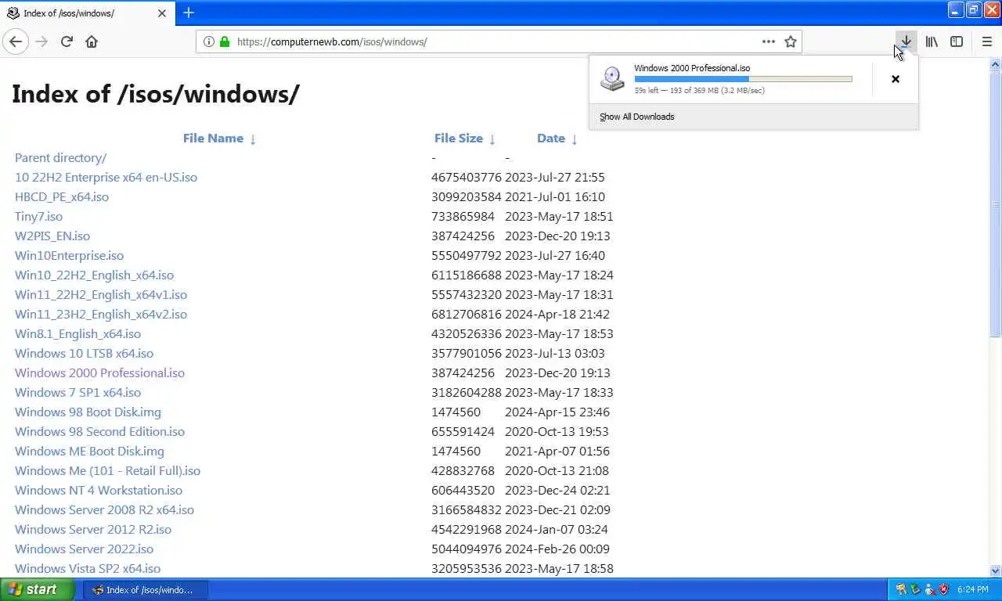Click Show All Downloads
The width and height of the screenshot is (1002, 601).
(636, 117)
